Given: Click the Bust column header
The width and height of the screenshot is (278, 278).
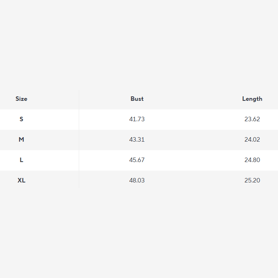Looking at the screenshot, I should (137, 99).
